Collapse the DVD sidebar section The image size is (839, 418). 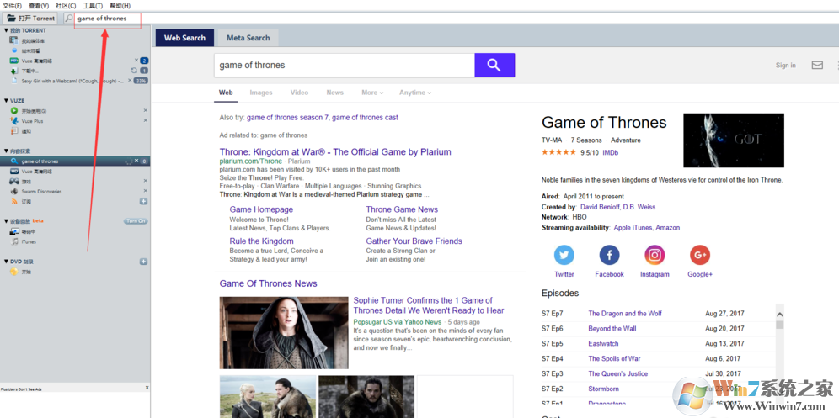(x=6, y=262)
